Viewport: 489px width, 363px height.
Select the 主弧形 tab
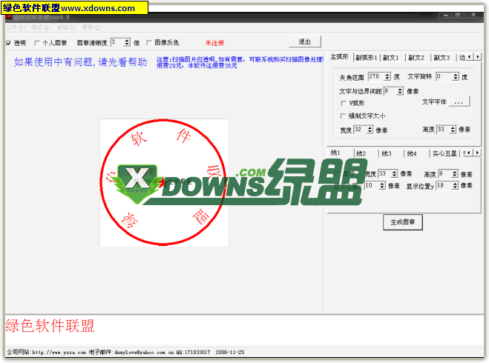(x=339, y=57)
